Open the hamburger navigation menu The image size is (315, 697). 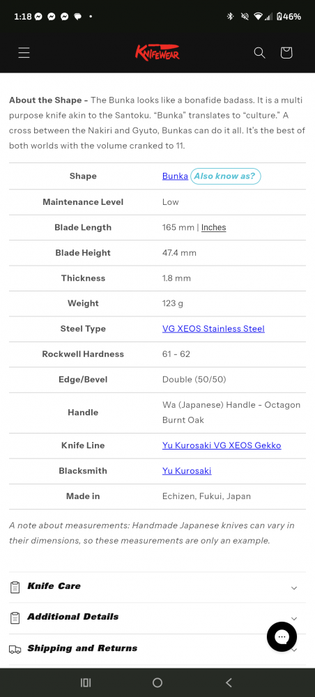[24, 53]
